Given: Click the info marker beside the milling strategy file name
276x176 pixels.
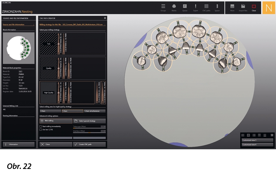Looking at the screenshot, I should (x=105, y=25).
